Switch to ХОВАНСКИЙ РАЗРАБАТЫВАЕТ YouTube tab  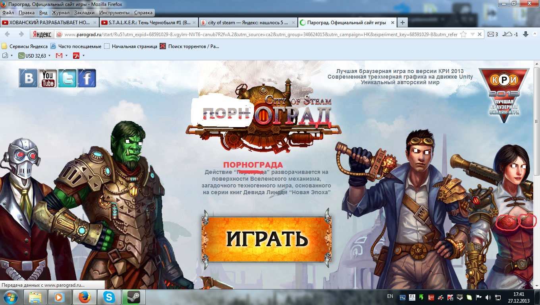pyautogui.click(x=49, y=23)
